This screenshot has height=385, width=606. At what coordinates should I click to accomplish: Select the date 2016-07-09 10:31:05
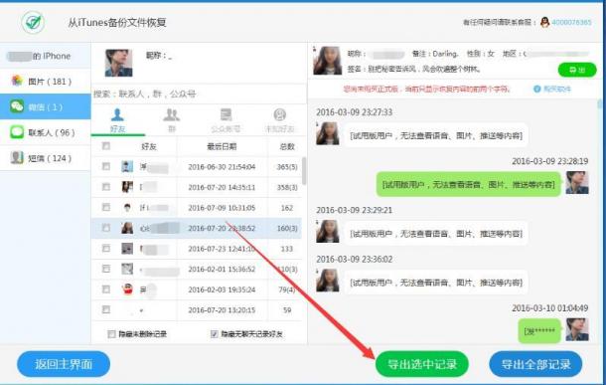click(222, 208)
